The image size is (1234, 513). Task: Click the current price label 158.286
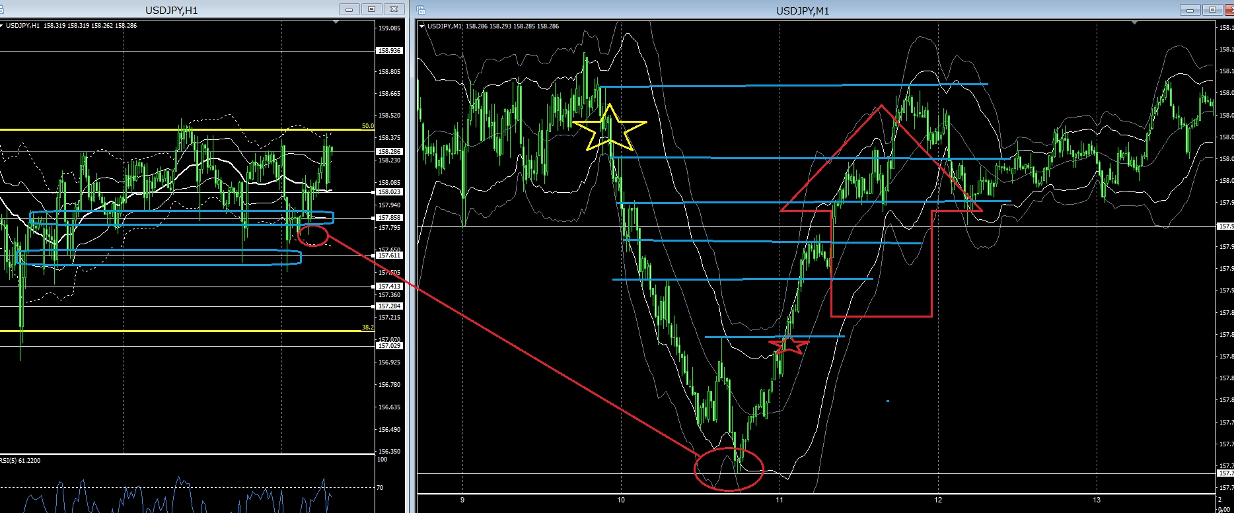point(389,152)
